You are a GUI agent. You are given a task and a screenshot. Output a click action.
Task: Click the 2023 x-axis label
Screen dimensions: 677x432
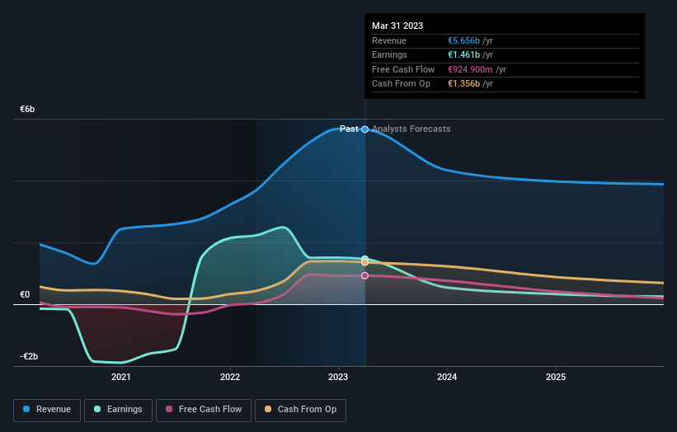(x=338, y=378)
